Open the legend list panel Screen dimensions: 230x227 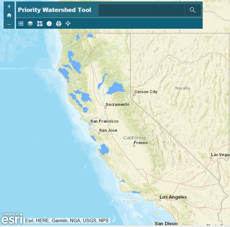coord(21,24)
